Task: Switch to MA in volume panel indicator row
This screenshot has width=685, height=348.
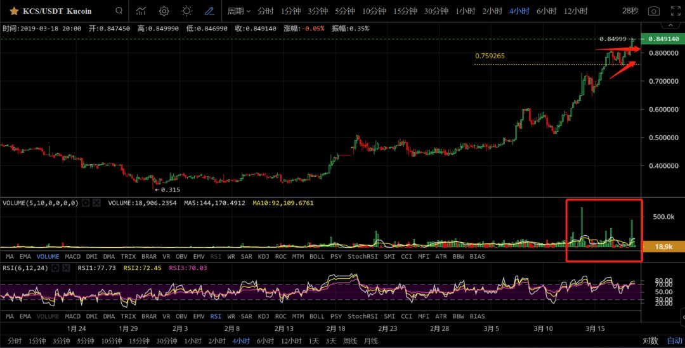Action: click(x=10, y=257)
